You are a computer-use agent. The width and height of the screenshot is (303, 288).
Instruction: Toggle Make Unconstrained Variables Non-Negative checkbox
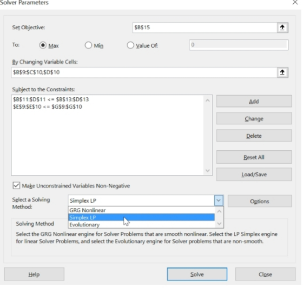point(16,185)
